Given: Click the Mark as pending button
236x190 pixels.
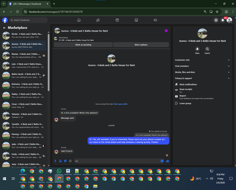Looking at the screenshot, I should pyautogui.click(x=83, y=45).
